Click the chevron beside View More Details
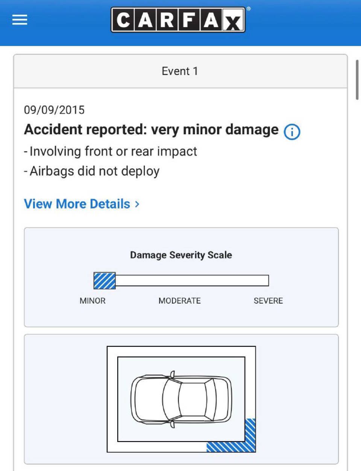361x471 pixels. click(x=137, y=204)
